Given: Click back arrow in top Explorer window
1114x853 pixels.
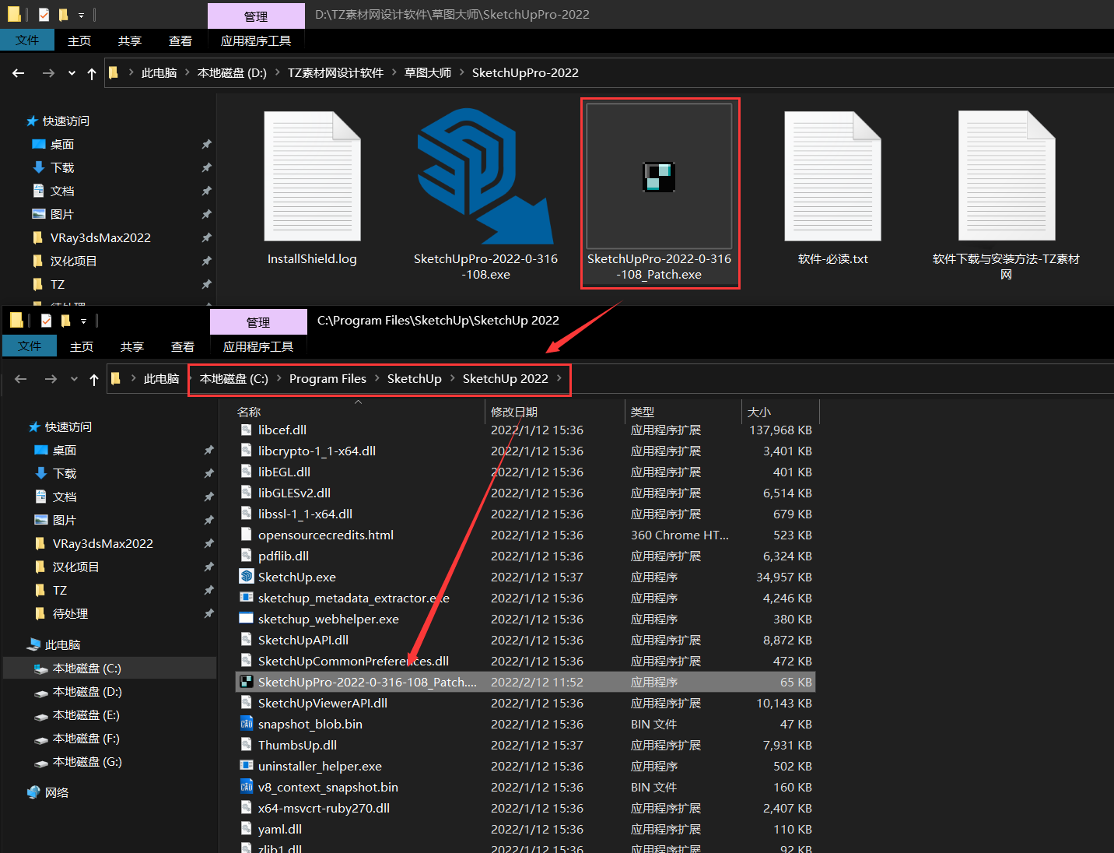Looking at the screenshot, I should click(x=19, y=73).
